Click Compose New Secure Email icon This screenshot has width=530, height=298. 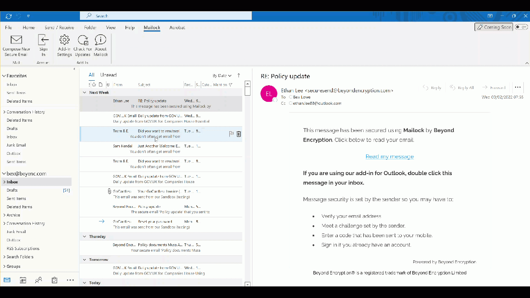click(x=16, y=40)
